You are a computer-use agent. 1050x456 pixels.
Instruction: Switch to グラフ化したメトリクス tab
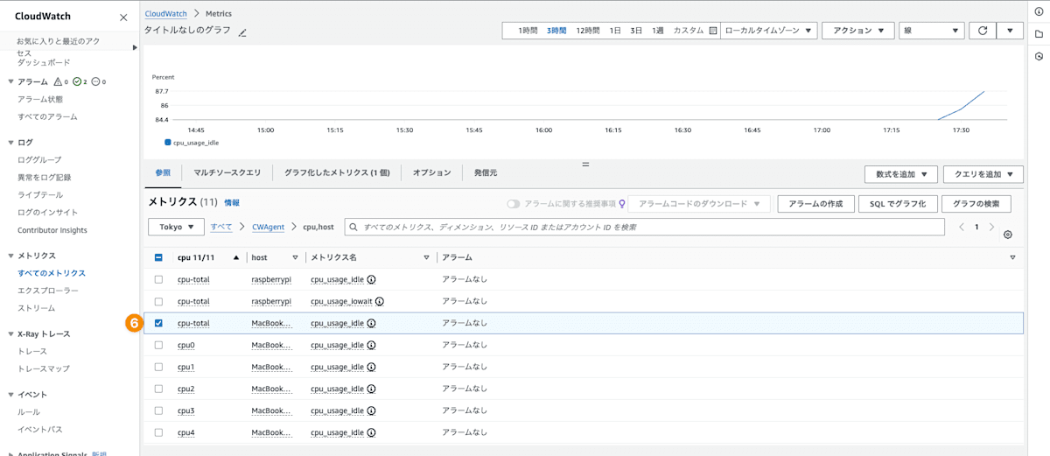pyautogui.click(x=337, y=173)
